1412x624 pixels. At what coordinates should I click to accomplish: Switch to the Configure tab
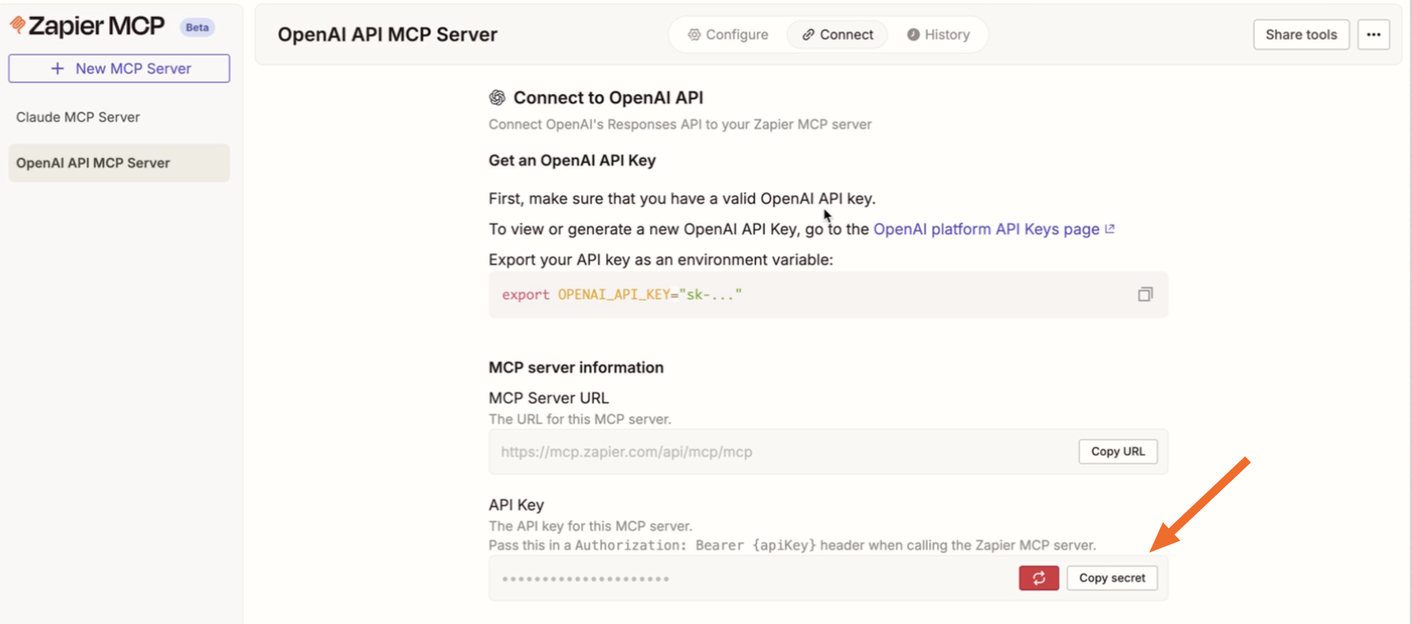coord(728,34)
